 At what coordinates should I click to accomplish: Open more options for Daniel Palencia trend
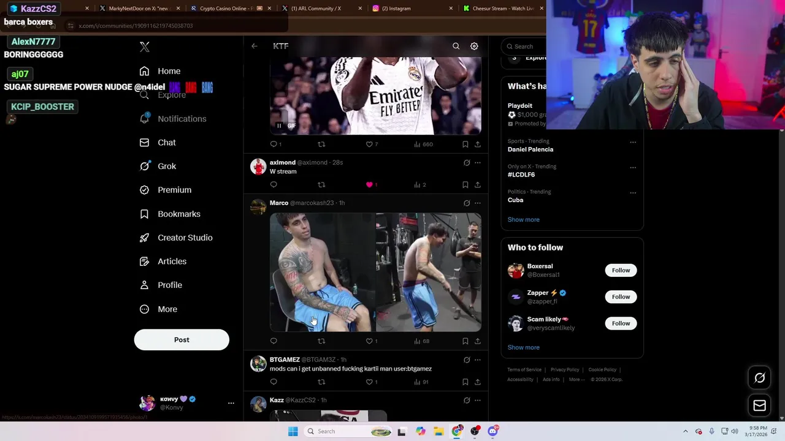633,142
